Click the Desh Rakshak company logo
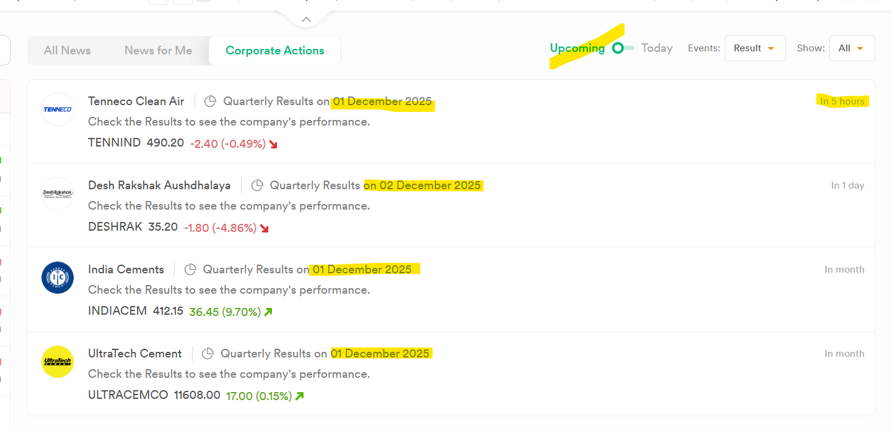This screenshot has width=892, height=431. (58, 194)
